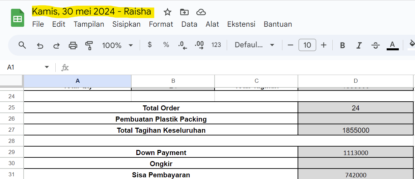Select column A header
Image resolution: width=415 pixels, height=179 pixels.
(78, 81)
